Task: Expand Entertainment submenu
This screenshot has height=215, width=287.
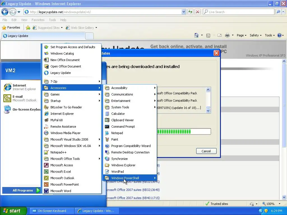Action: (x=130, y=101)
